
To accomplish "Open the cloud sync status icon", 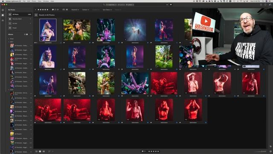I will point(270,5).
